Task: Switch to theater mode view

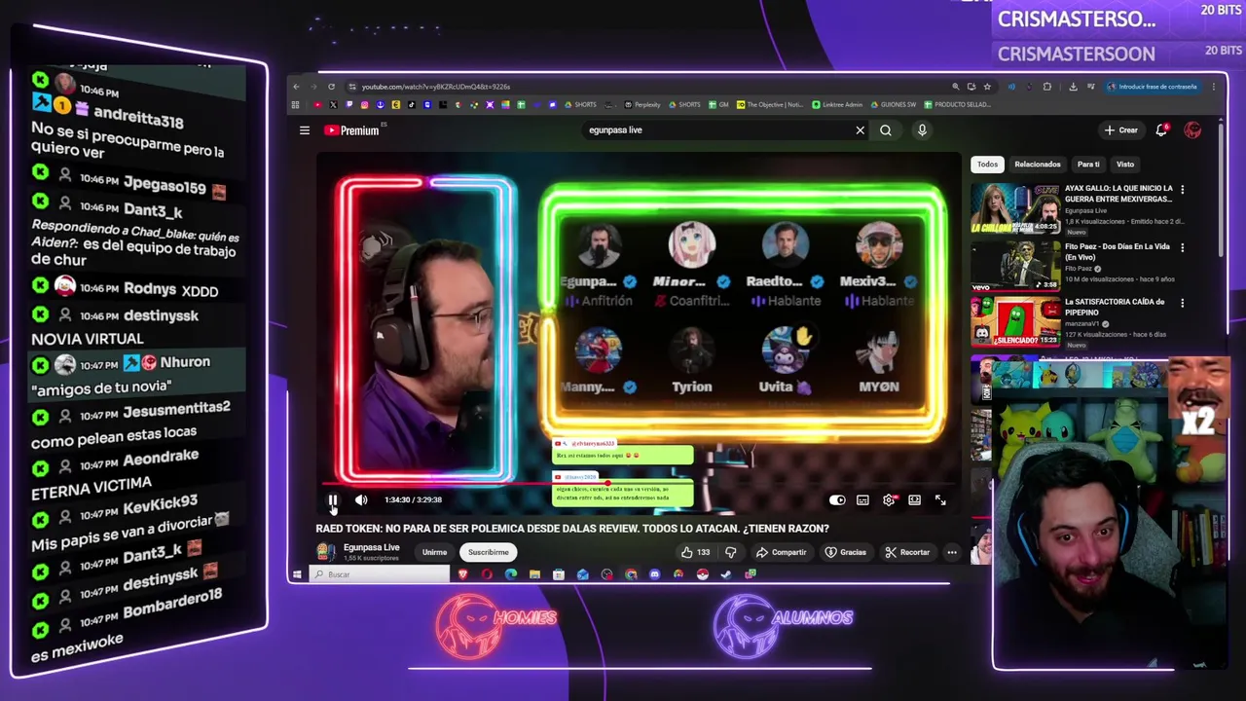Action: (x=914, y=499)
